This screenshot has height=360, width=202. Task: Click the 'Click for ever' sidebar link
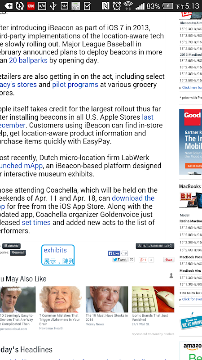click(x=192, y=299)
